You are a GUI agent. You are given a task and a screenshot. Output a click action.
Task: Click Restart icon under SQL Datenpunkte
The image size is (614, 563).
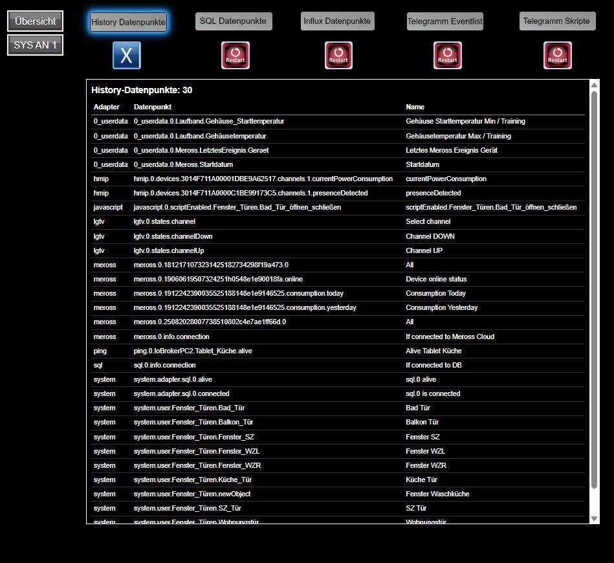pyautogui.click(x=236, y=55)
